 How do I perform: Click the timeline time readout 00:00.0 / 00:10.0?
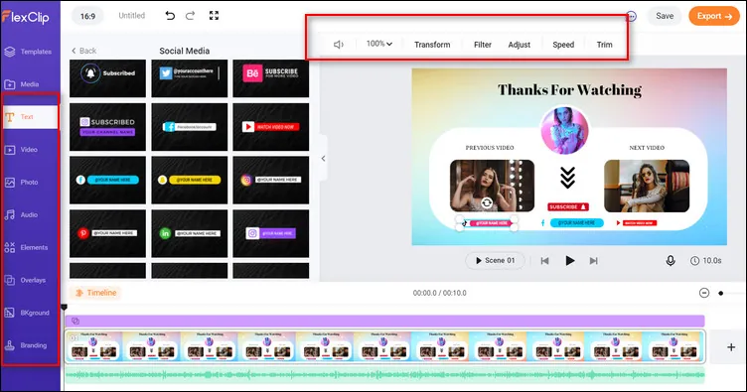439,293
